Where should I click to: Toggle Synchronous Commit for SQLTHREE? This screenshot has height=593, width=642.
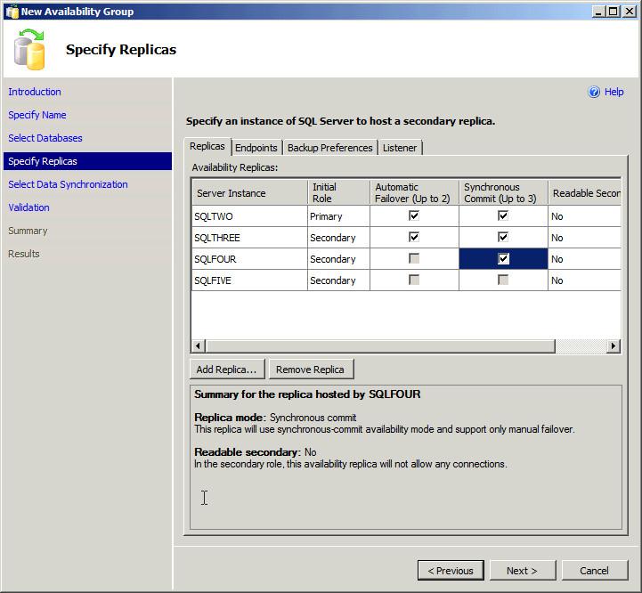(503, 237)
